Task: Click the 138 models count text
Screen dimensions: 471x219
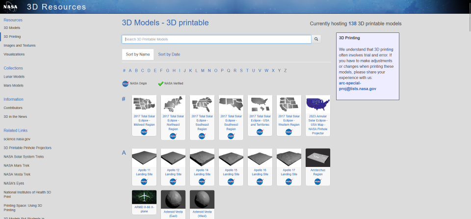Action: [352, 24]
